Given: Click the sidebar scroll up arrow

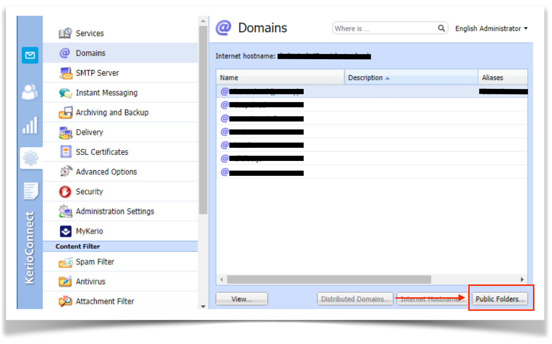Looking at the screenshot, I should tap(203, 21).
